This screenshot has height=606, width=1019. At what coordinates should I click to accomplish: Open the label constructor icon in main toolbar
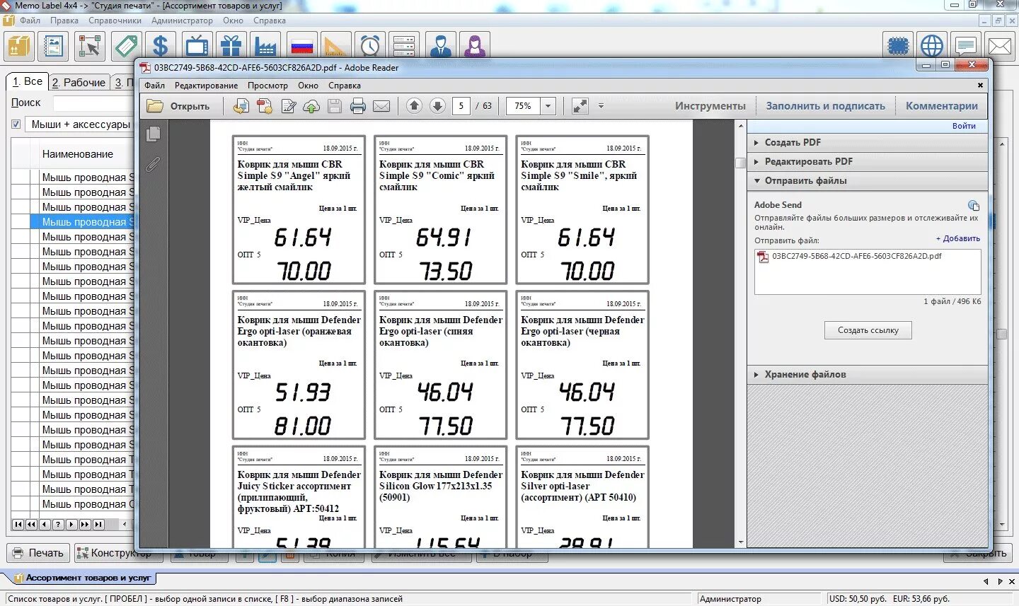91,47
